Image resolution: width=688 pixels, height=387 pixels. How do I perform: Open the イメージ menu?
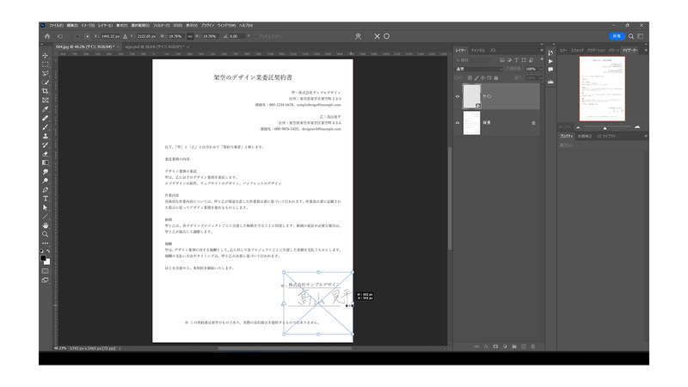click(88, 26)
